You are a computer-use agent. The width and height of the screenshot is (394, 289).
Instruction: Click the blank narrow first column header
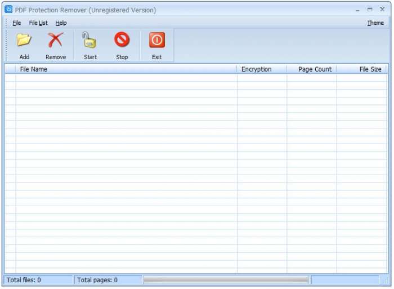pyautogui.click(x=10, y=69)
